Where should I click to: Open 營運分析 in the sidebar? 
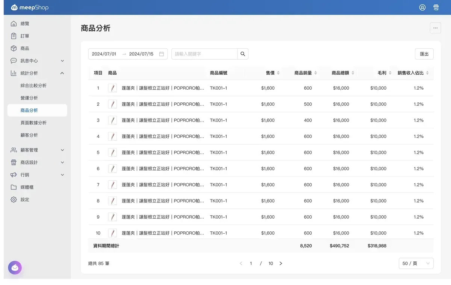[x=29, y=98]
